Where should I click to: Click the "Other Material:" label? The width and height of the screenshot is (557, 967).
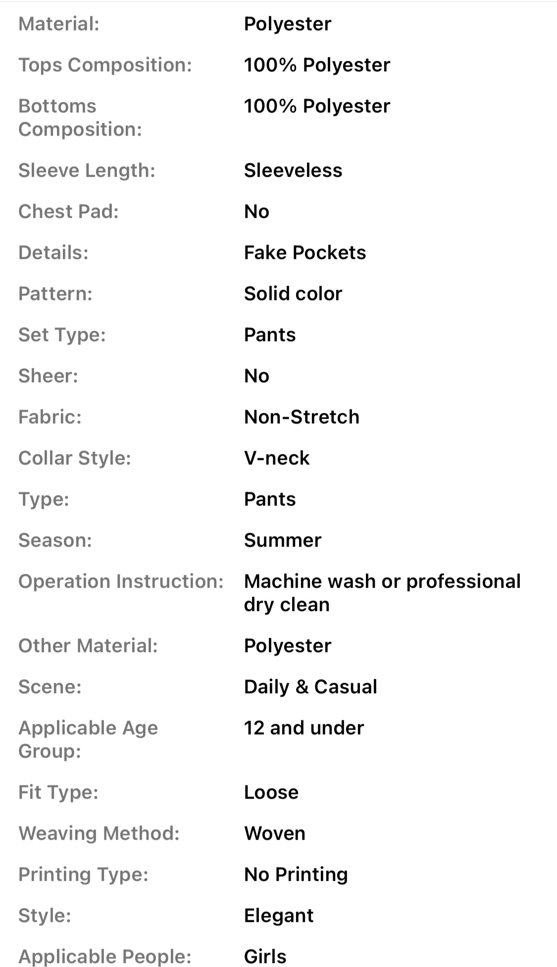(x=88, y=646)
